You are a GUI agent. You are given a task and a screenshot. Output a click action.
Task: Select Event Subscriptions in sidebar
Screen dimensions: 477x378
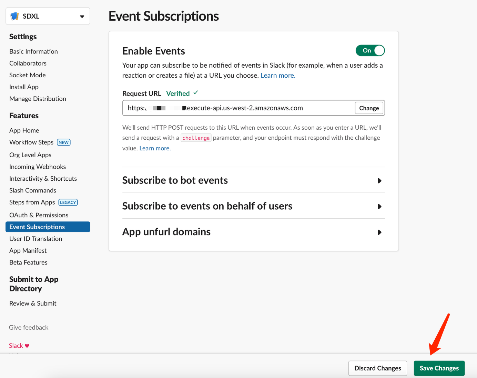(48, 227)
